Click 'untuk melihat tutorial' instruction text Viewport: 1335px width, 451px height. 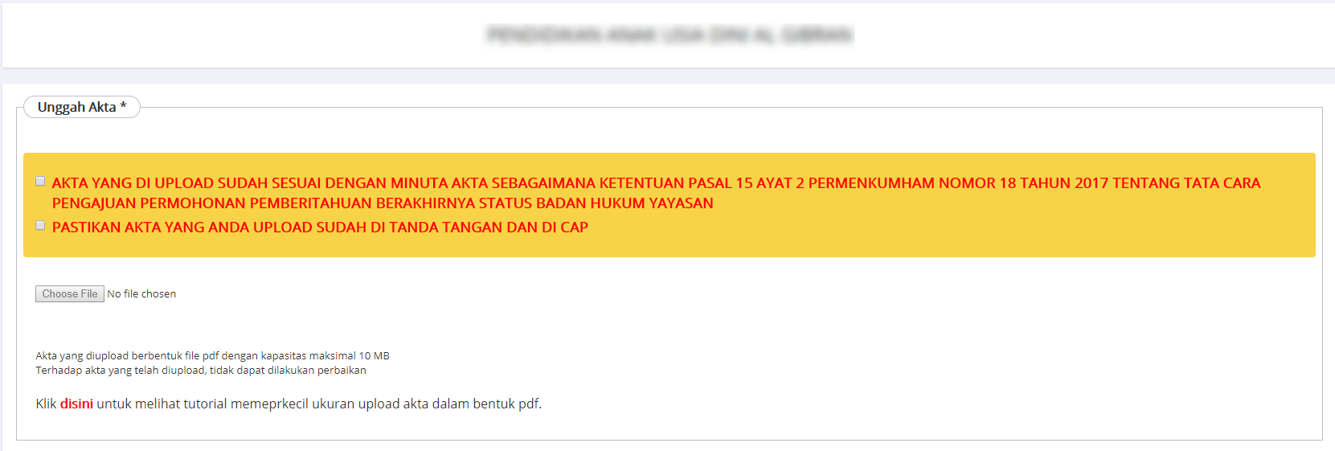161,404
